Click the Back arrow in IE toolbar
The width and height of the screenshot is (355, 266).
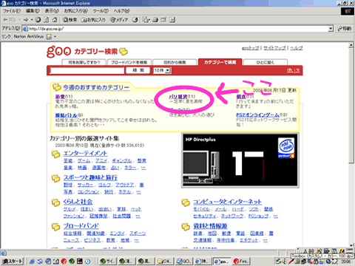pyautogui.click(x=10, y=20)
